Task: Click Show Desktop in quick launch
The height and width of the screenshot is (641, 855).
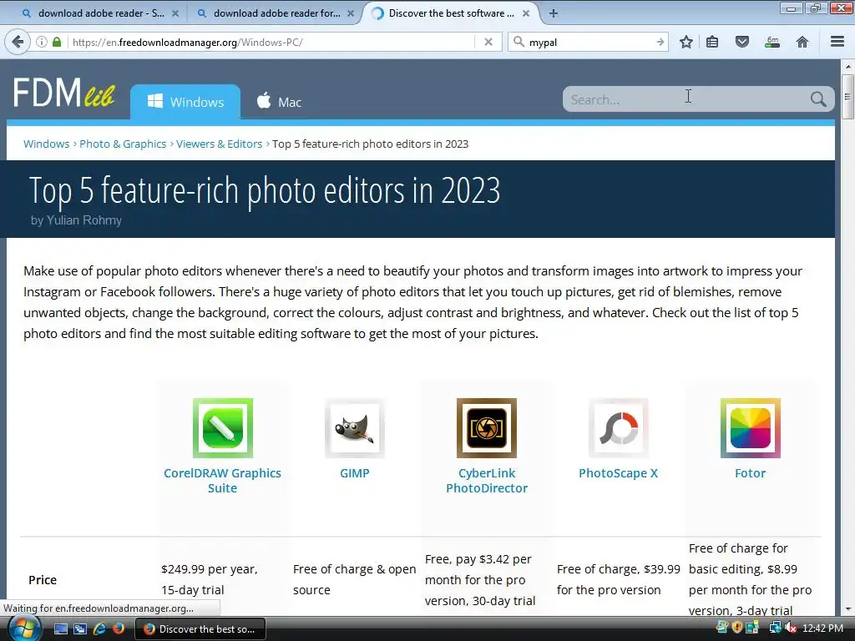Action: [61, 628]
